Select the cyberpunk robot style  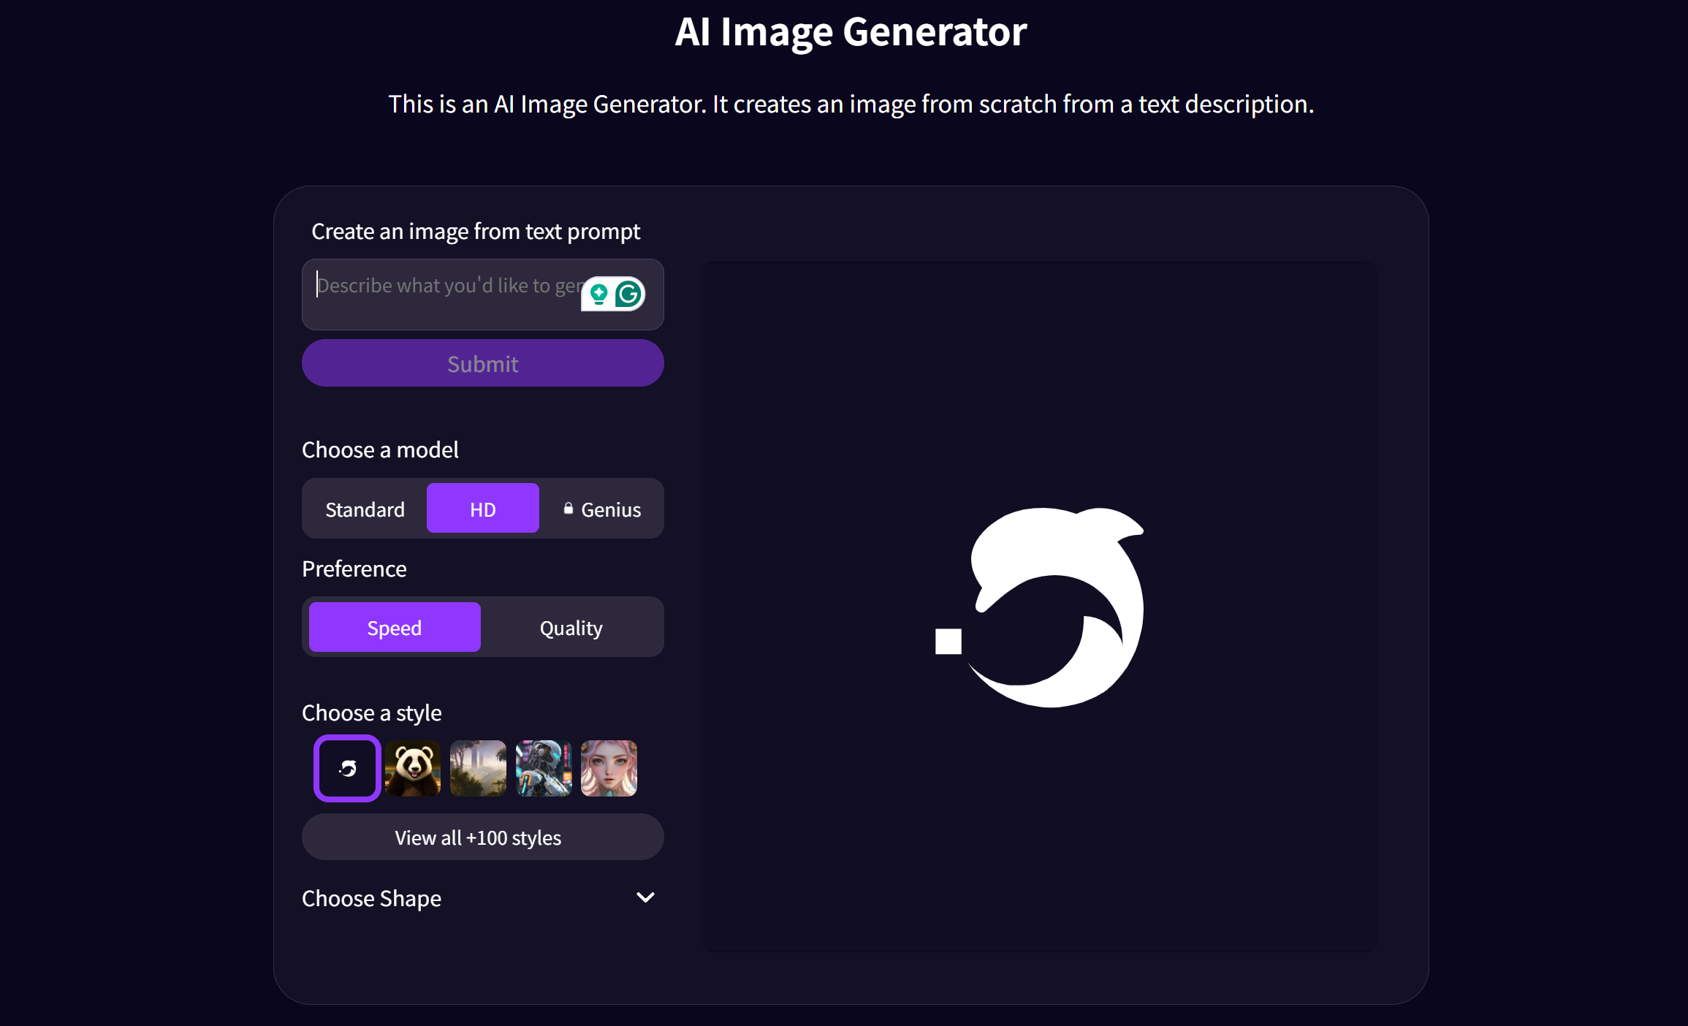pos(544,768)
